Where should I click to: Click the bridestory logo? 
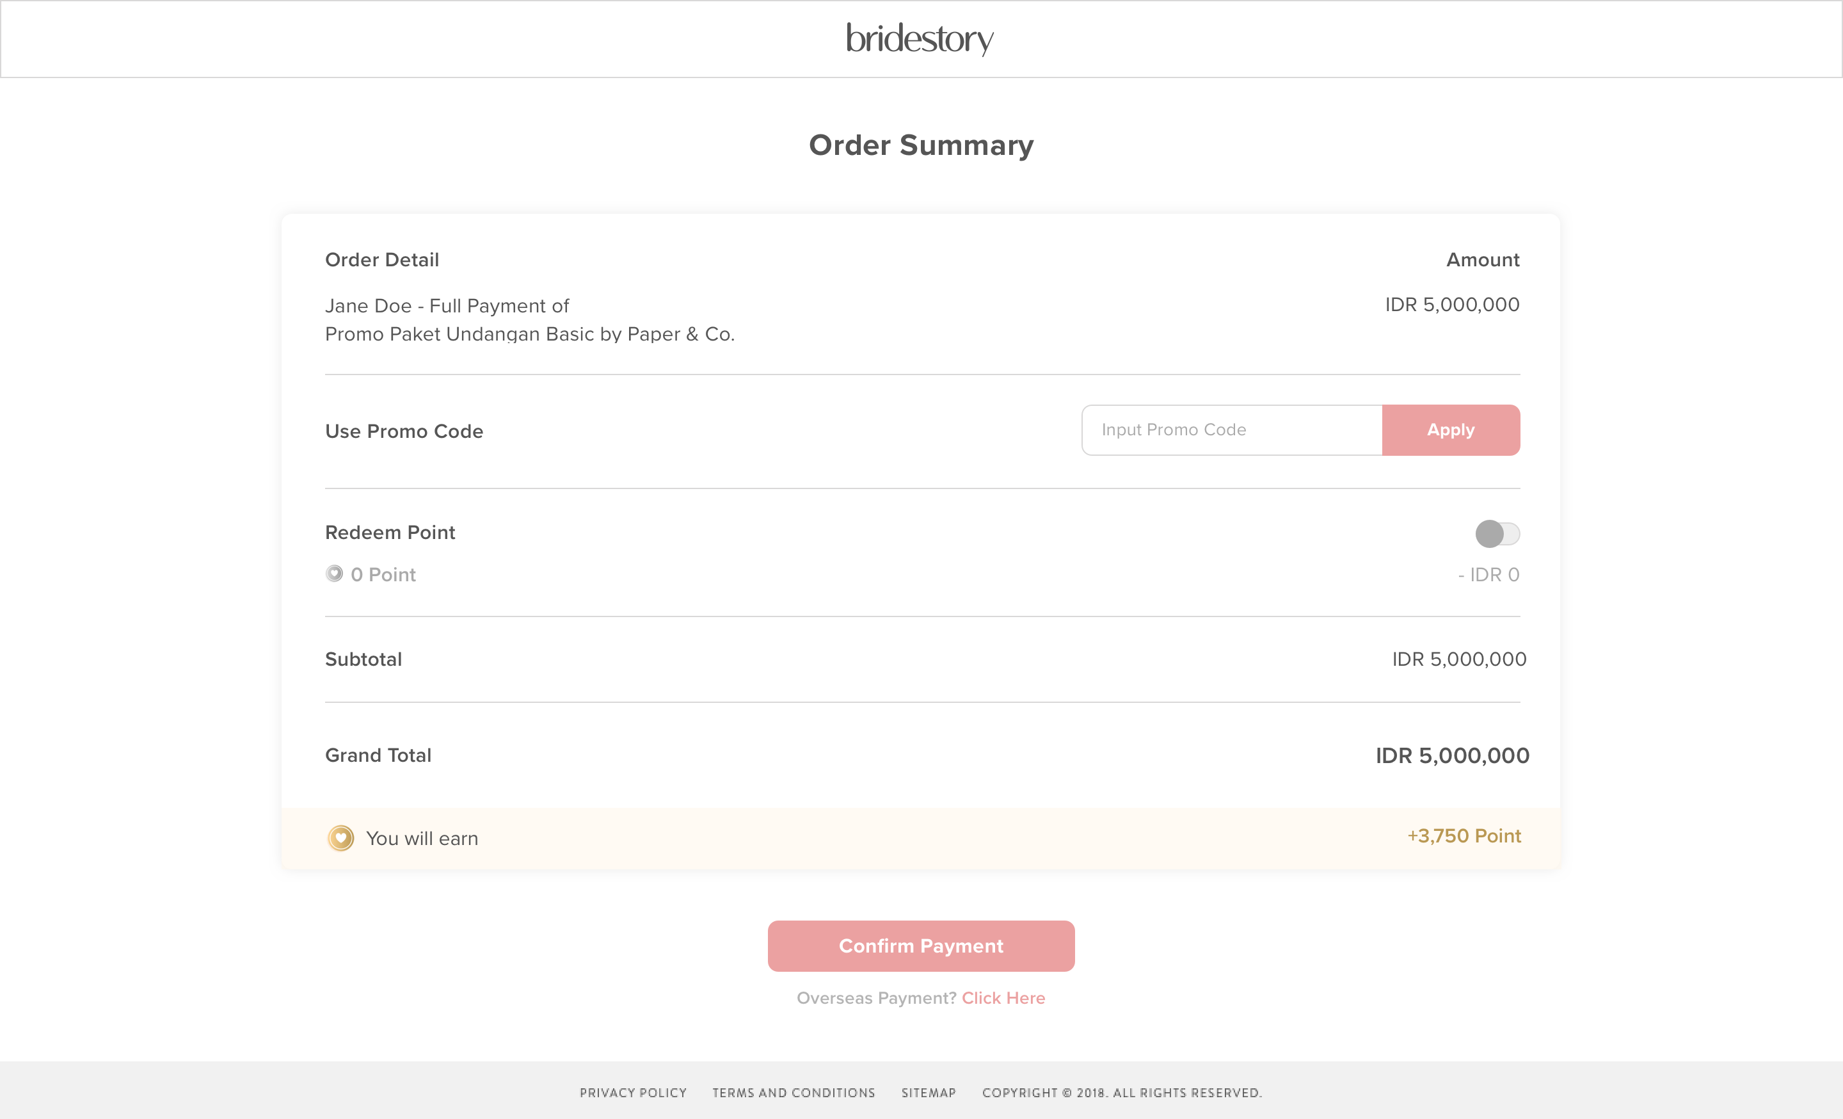point(920,39)
